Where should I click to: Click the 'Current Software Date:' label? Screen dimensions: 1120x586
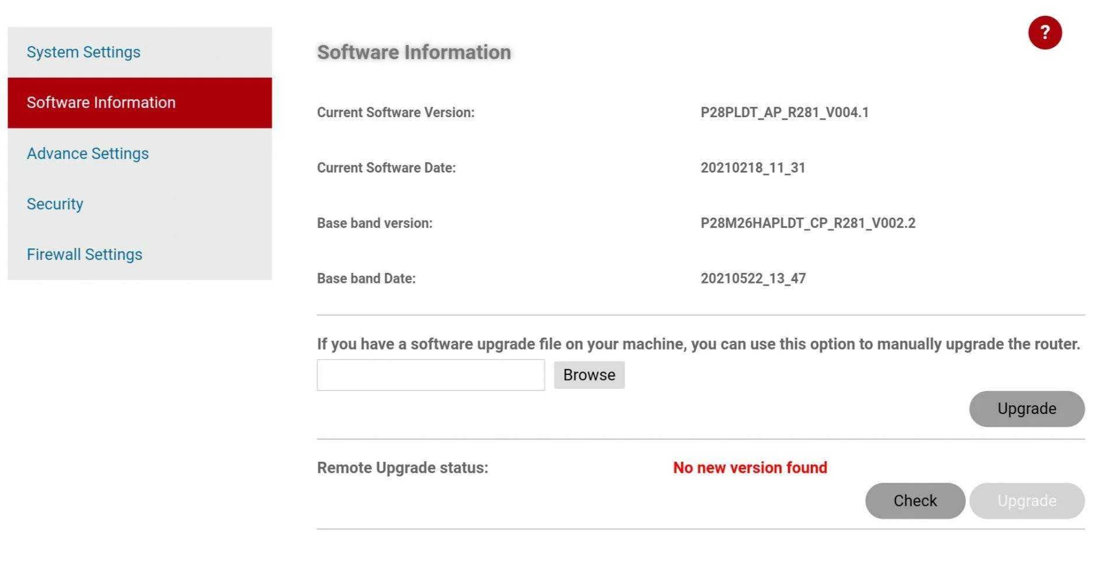[386, 168]
